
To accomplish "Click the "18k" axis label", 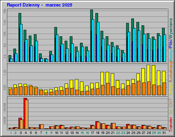I will pos(5,11).
